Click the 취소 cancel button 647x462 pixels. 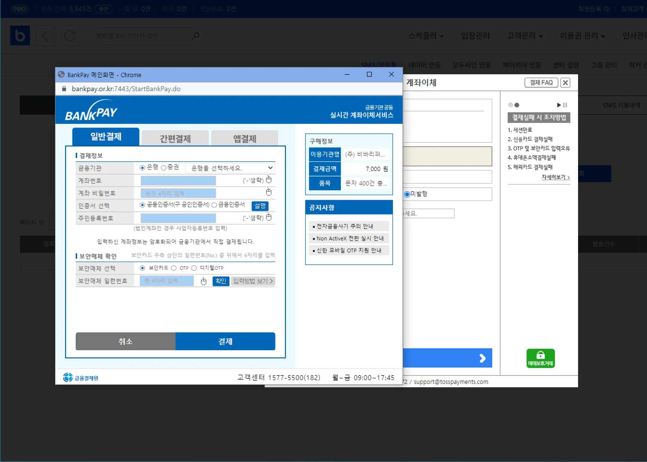pos(125,341)
